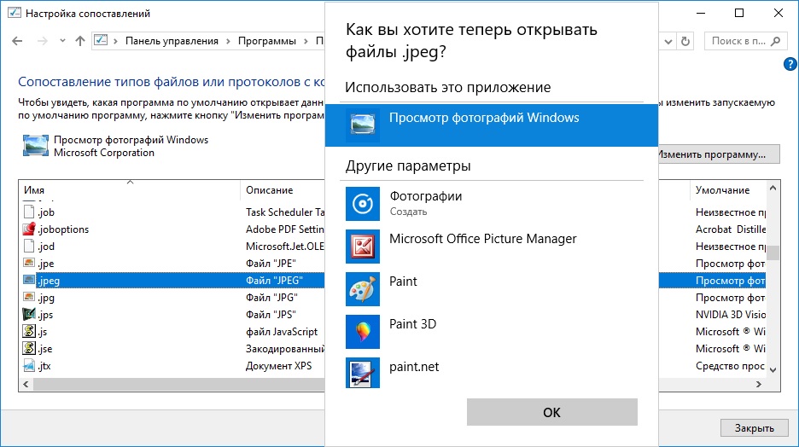Click Изменить программу button
The width and height of the screenshot is (799, 447).
[x=719, y=154]
